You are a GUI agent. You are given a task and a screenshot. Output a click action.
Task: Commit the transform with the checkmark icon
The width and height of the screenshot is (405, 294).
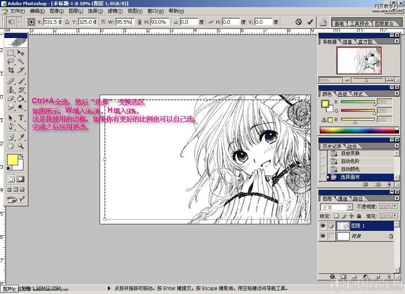(310, 22)
